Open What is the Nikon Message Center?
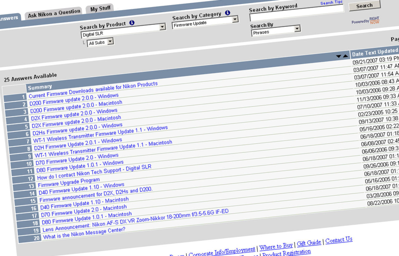The width and height of the screenshot is (399, 256). (x=84, y=233)
